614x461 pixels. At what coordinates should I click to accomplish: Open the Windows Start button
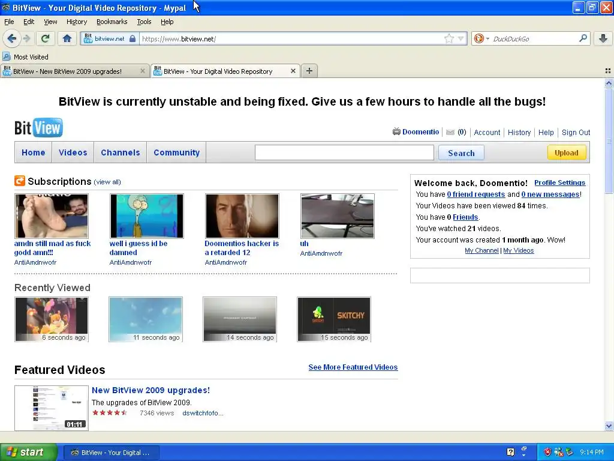[x=29, y=452]
